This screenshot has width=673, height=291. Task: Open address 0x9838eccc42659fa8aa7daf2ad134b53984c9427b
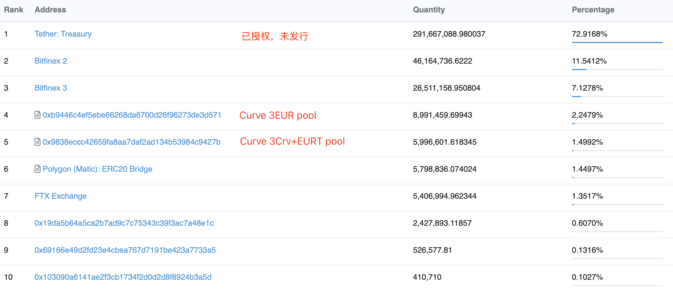(131, 142)
